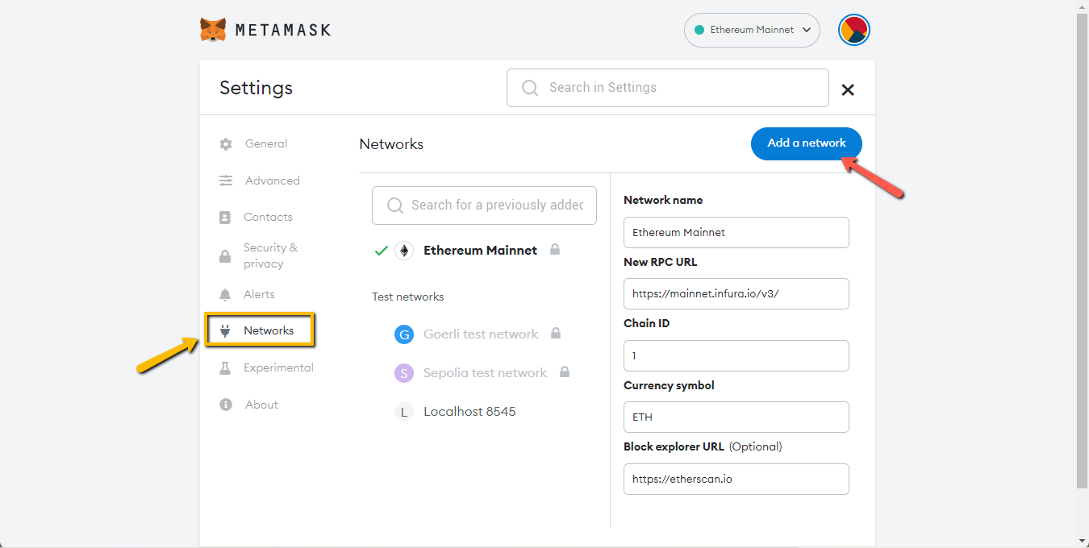1089x548 pixels.
Task: Click the Experimental flask icon
Action: tap(226, 368)
